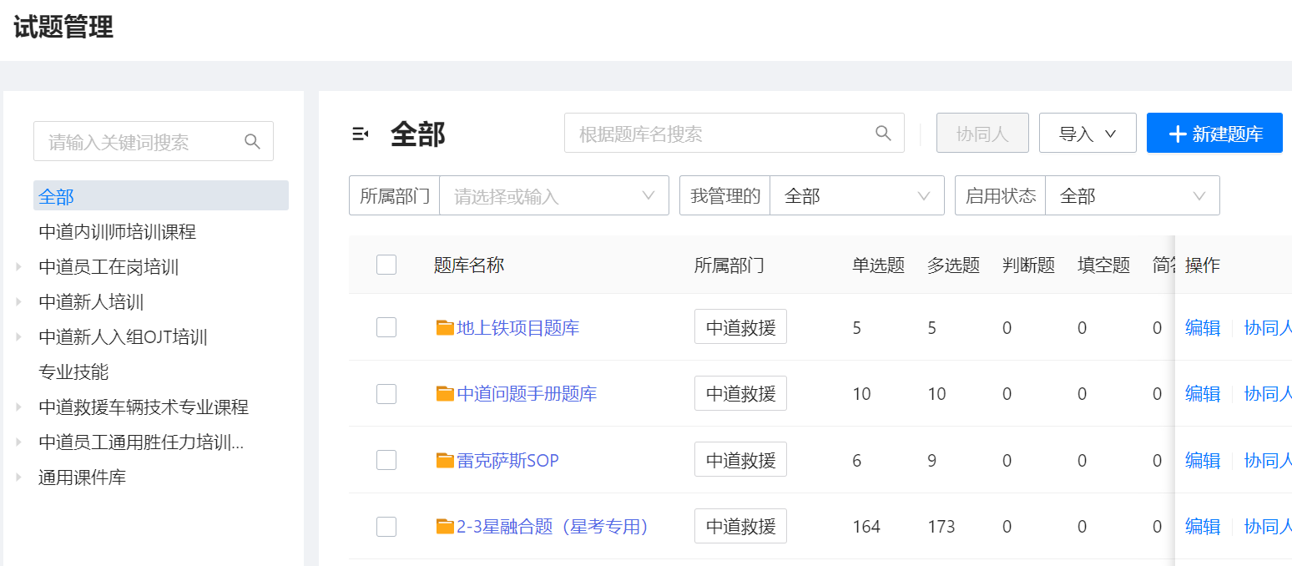Open the 所属部门 filter dropdown

pyautogui.click(x=554, y=196)
